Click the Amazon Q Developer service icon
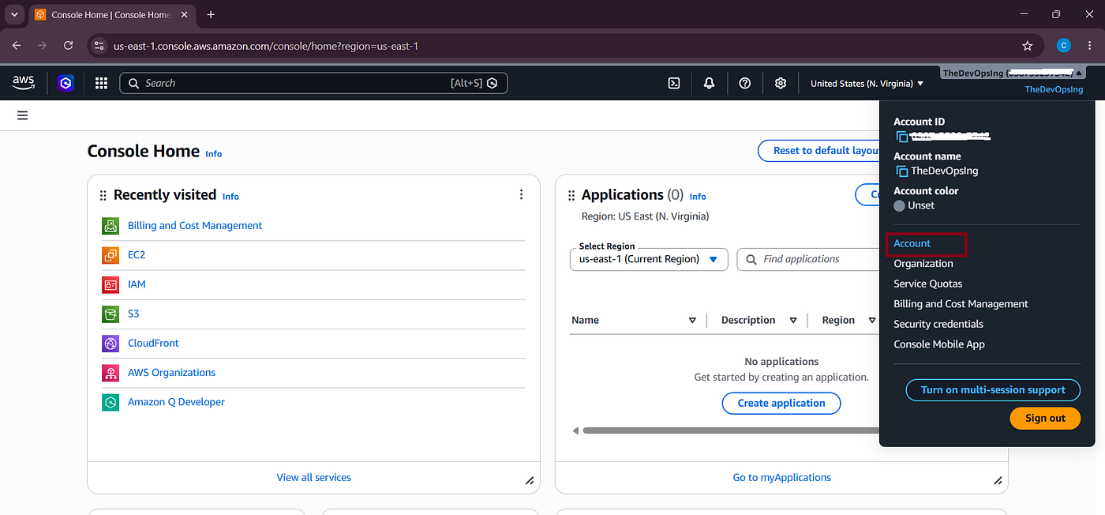 click(110, 402)
